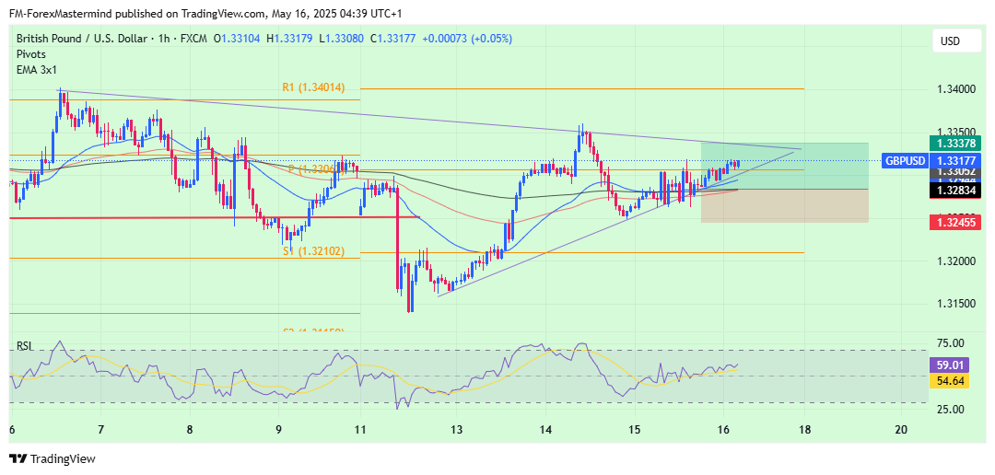The image size is (995, 475).
Task: Click date label 7 on the time axis
Action: click(x=101, y=430)
